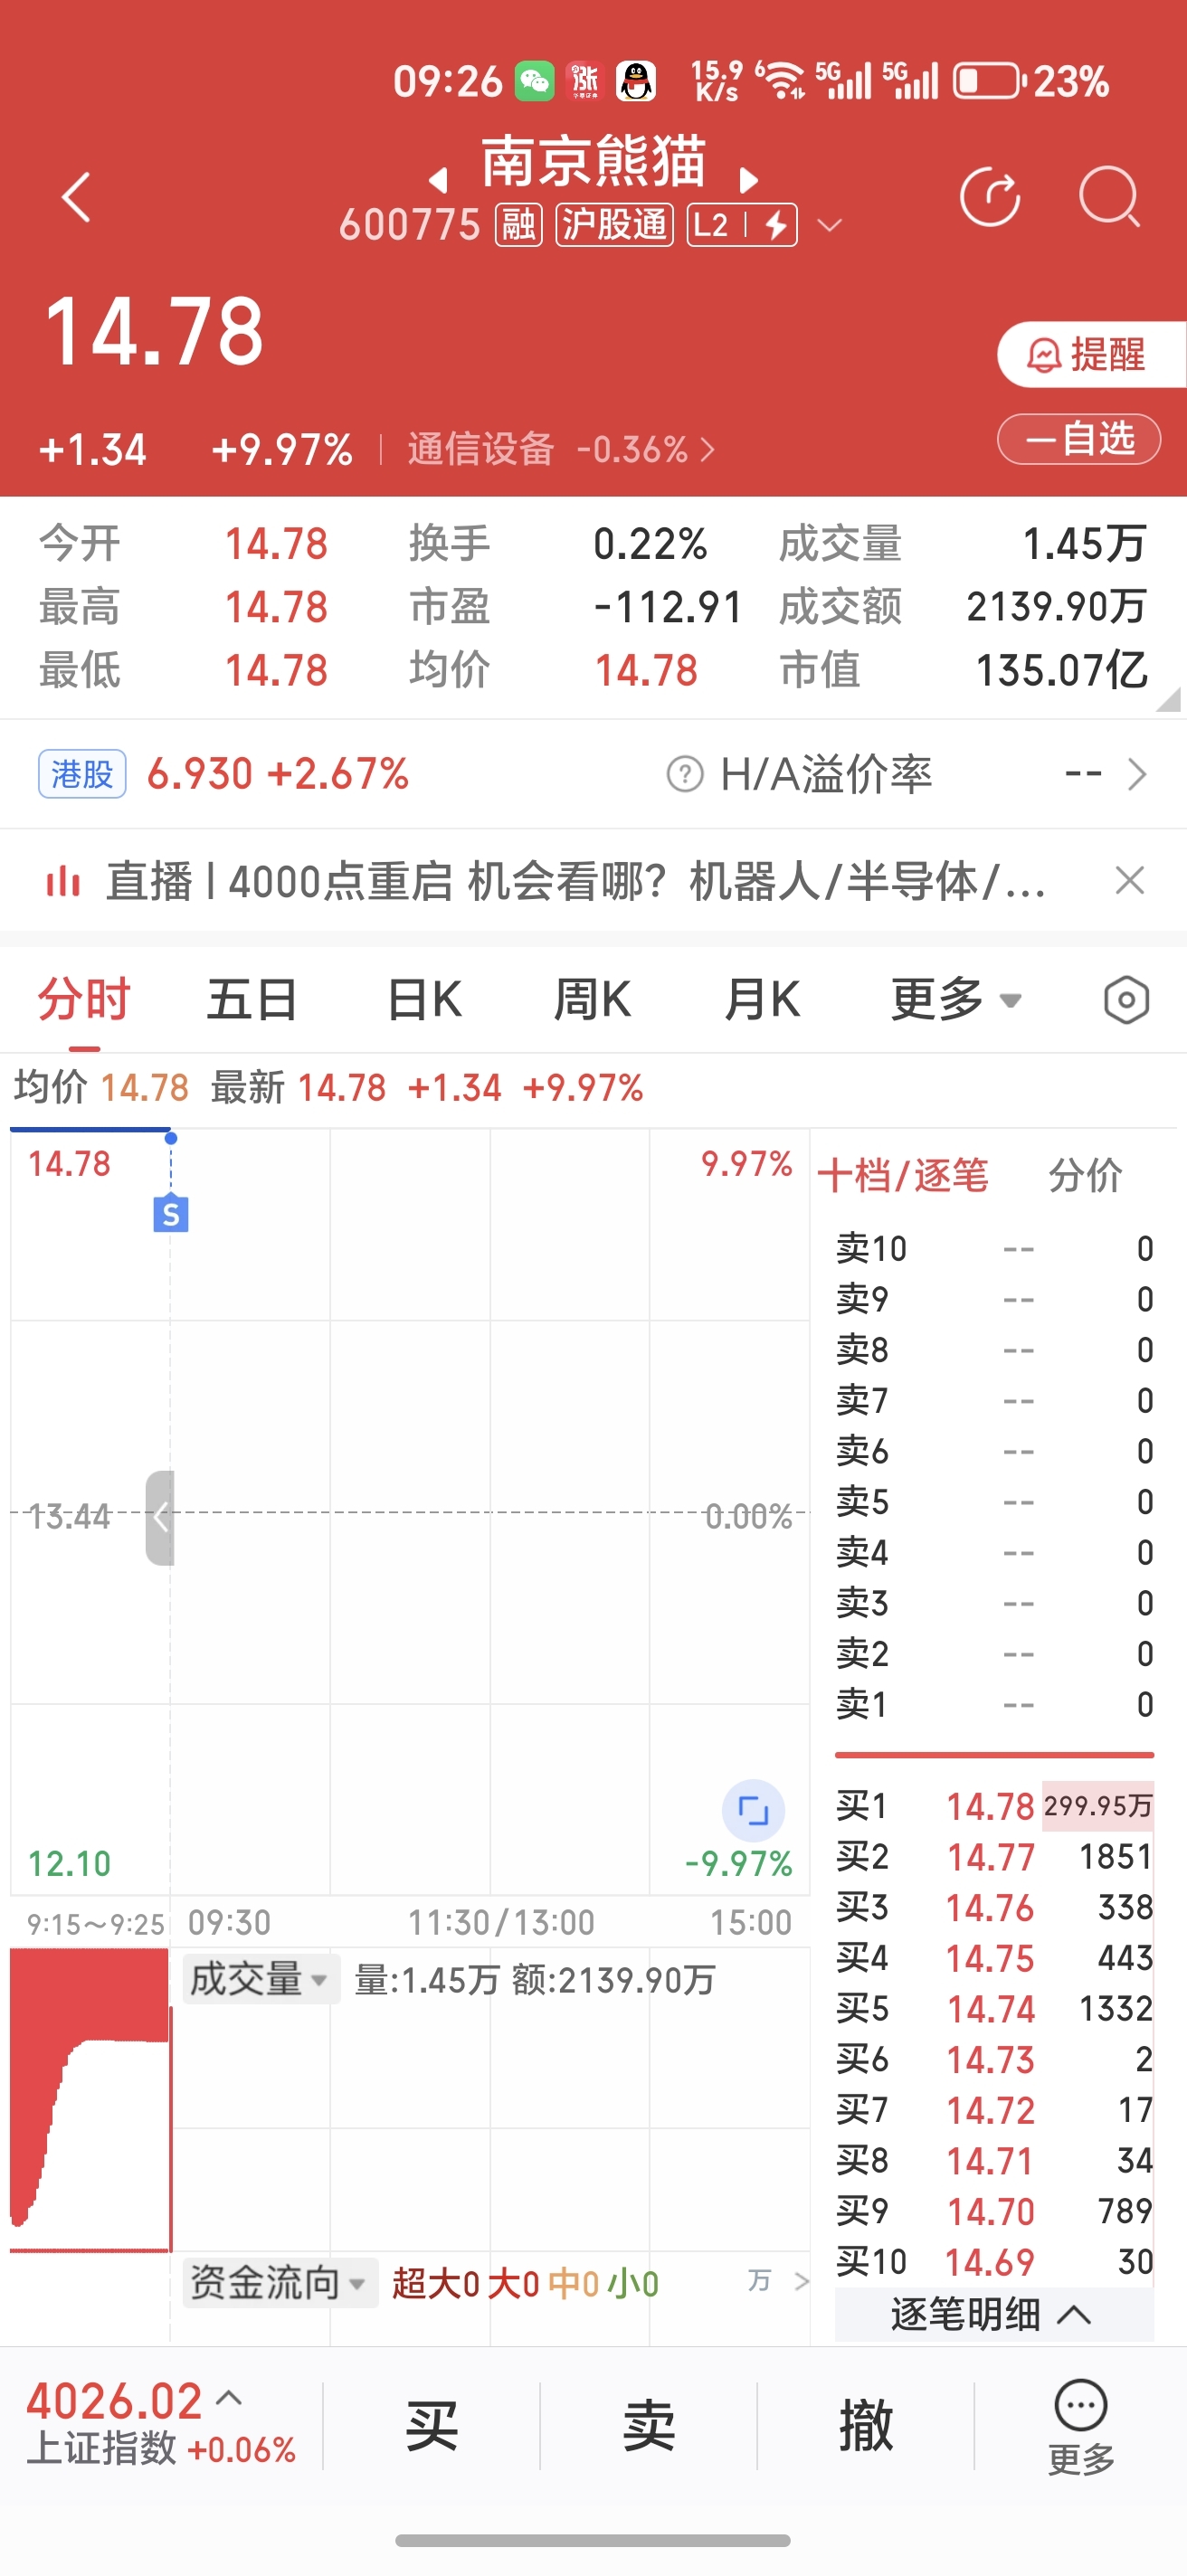Viewport: 1187px width, 2576px height.
Task: Tap the S marker on chart
Action: click(x=171, y=1214)
